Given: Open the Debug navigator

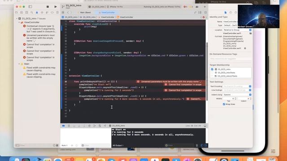Looking at the screenshot, I should [x=47, y=13].
